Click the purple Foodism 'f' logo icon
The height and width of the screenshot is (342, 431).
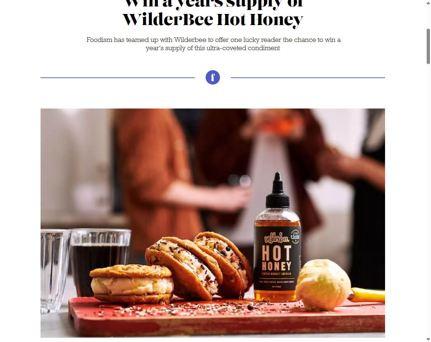click(213, 77)
